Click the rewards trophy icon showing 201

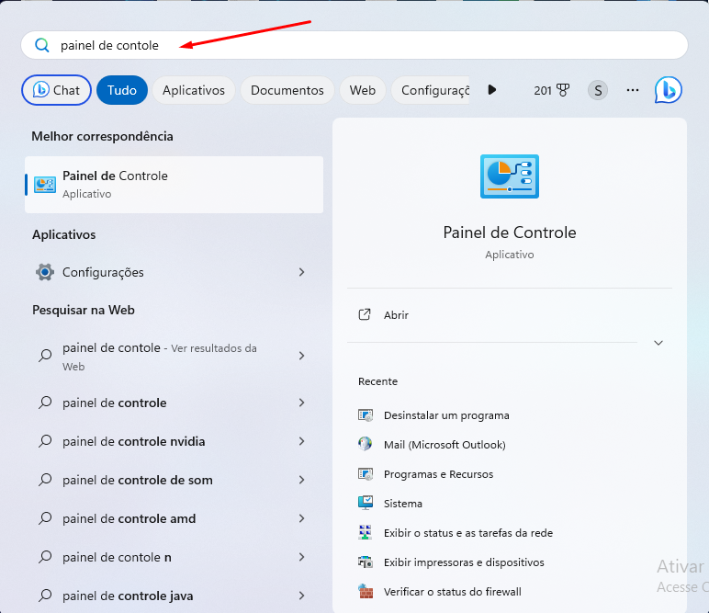pos(562,90)
